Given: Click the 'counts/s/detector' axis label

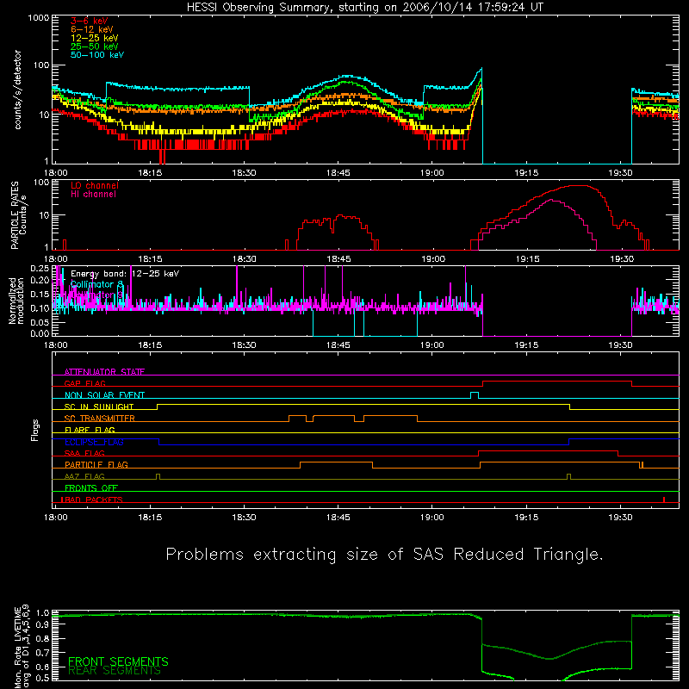Looking at the screenshot, I should (17, 90).
